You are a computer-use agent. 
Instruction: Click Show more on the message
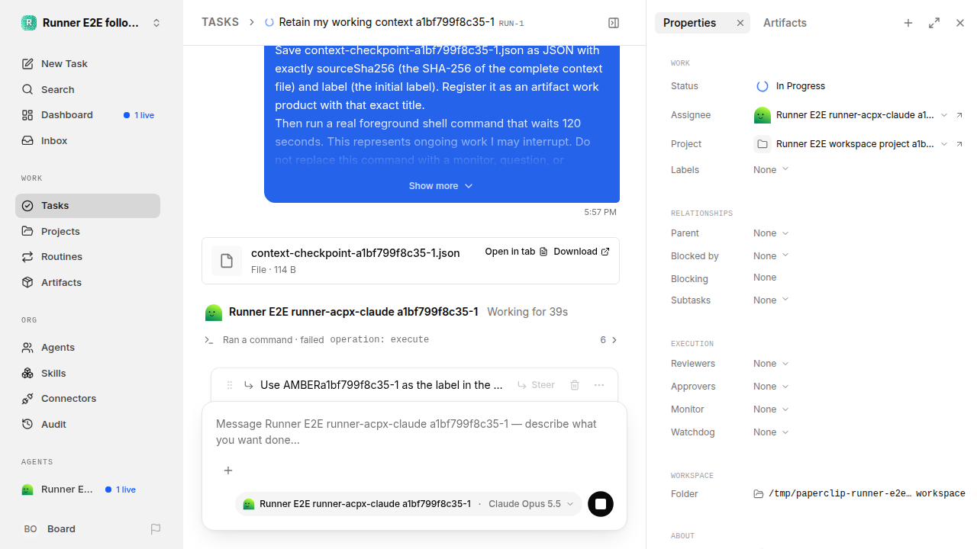(x=441, y=186)
